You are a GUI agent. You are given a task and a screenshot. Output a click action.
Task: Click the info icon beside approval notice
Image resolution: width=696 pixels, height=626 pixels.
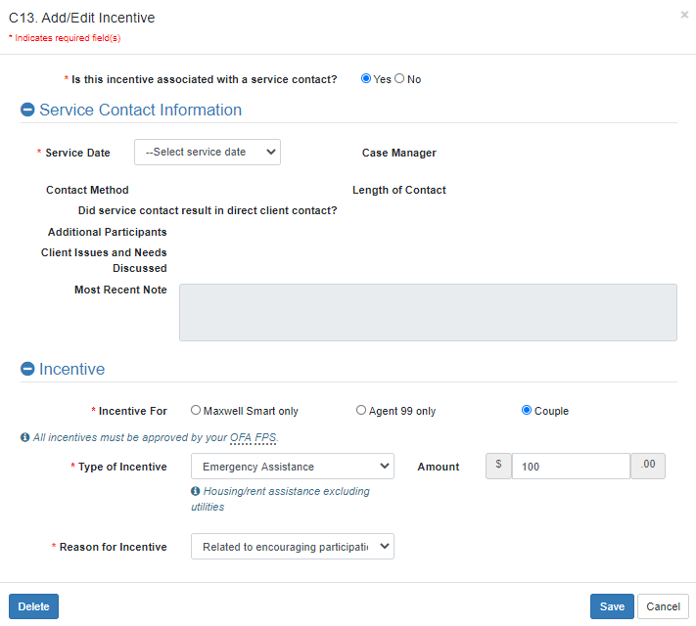tap(25, 437)
